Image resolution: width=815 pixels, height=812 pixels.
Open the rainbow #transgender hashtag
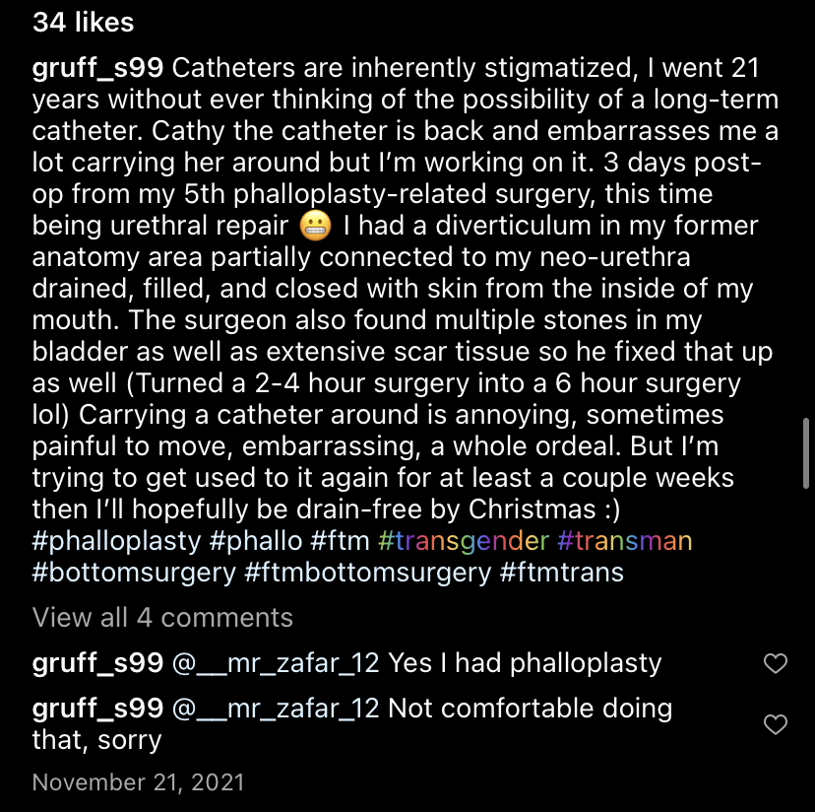pyautogui.click(x=464, y=541)
